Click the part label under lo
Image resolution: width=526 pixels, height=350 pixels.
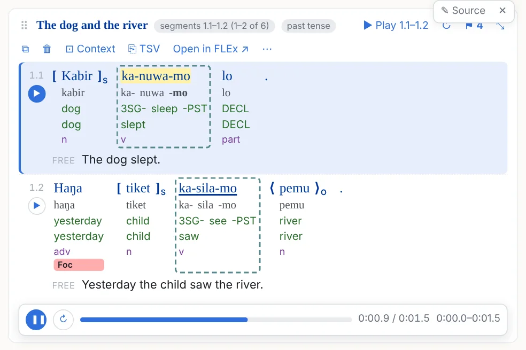(x=231, y=139)
